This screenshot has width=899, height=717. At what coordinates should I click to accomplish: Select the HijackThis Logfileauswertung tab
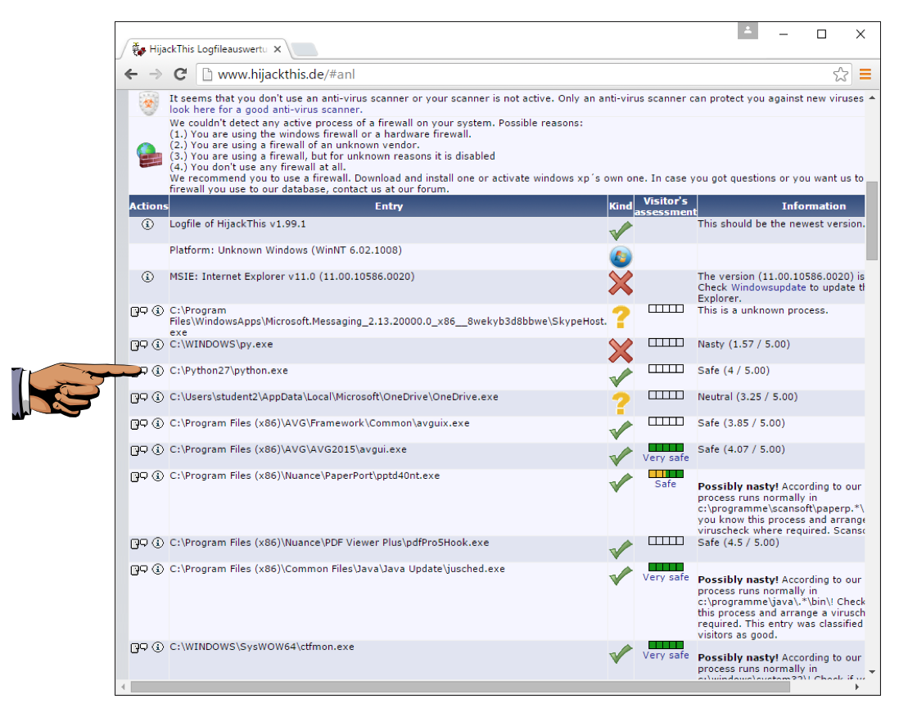click(206, 49)
